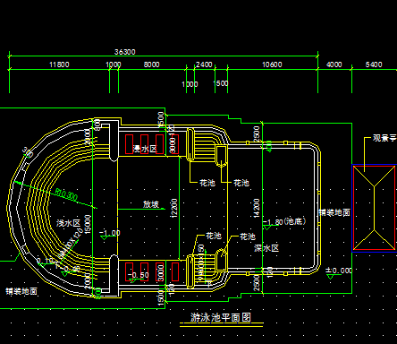The image size is (397, 344).
Task: Select the 游泳池平面图 drawing title
Action: tap(221, 317)
